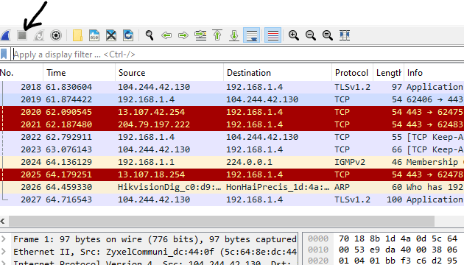464x265 pixels.
Task: Click destination 224.0.0.1 cell
Action: [249, 162]
